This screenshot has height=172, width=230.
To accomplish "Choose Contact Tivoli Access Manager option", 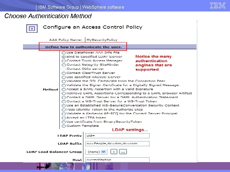I will 64,61.
